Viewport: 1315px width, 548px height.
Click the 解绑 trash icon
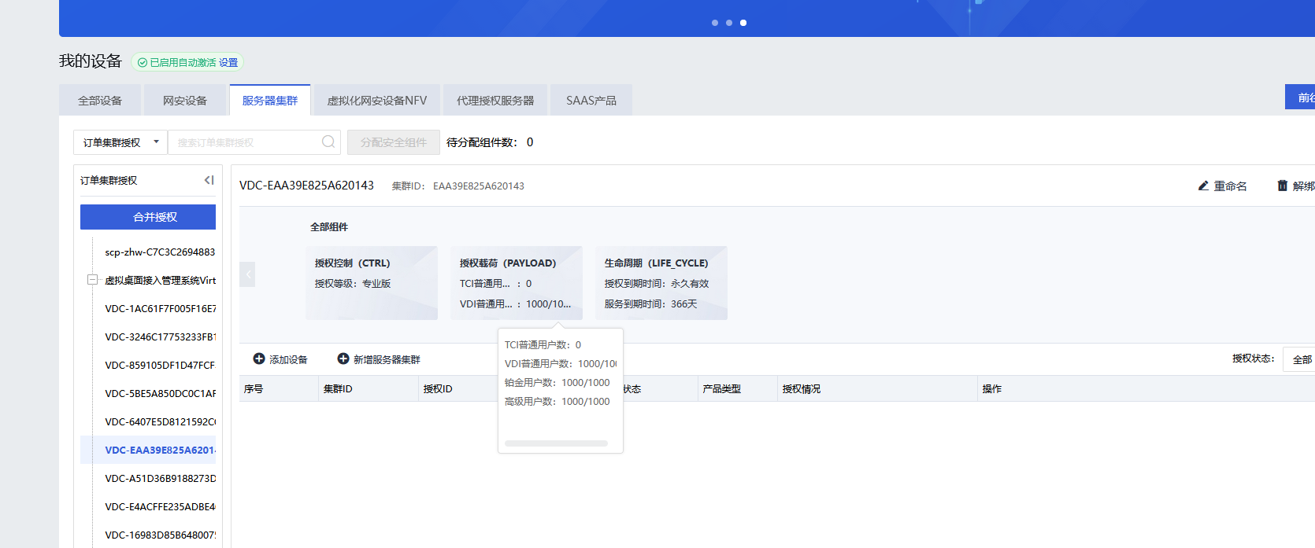click(1282, 186)
